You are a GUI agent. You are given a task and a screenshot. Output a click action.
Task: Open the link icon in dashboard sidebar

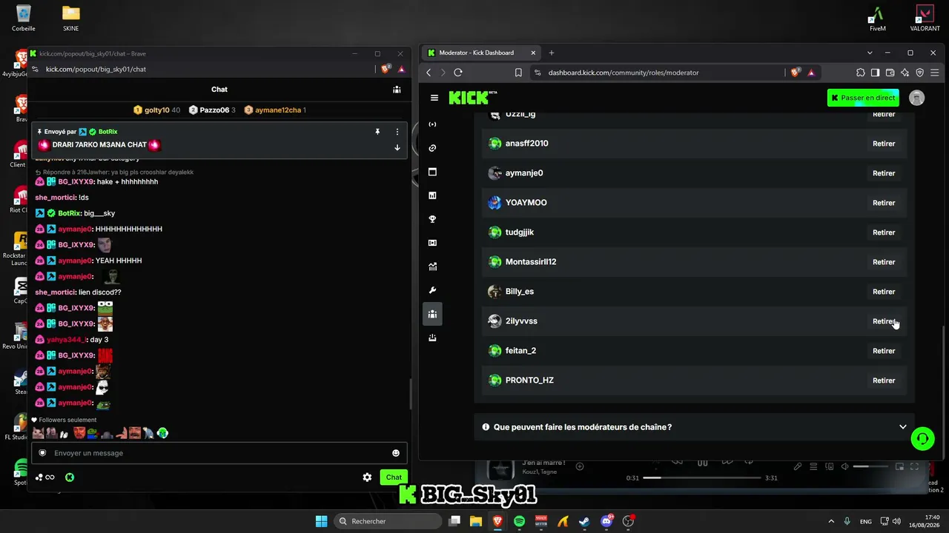(x=433, y=148)
